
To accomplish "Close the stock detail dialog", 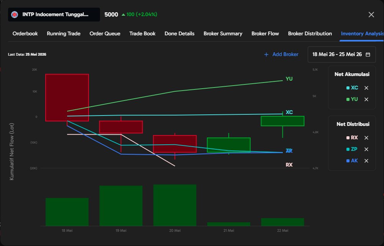I will [371, 15].
